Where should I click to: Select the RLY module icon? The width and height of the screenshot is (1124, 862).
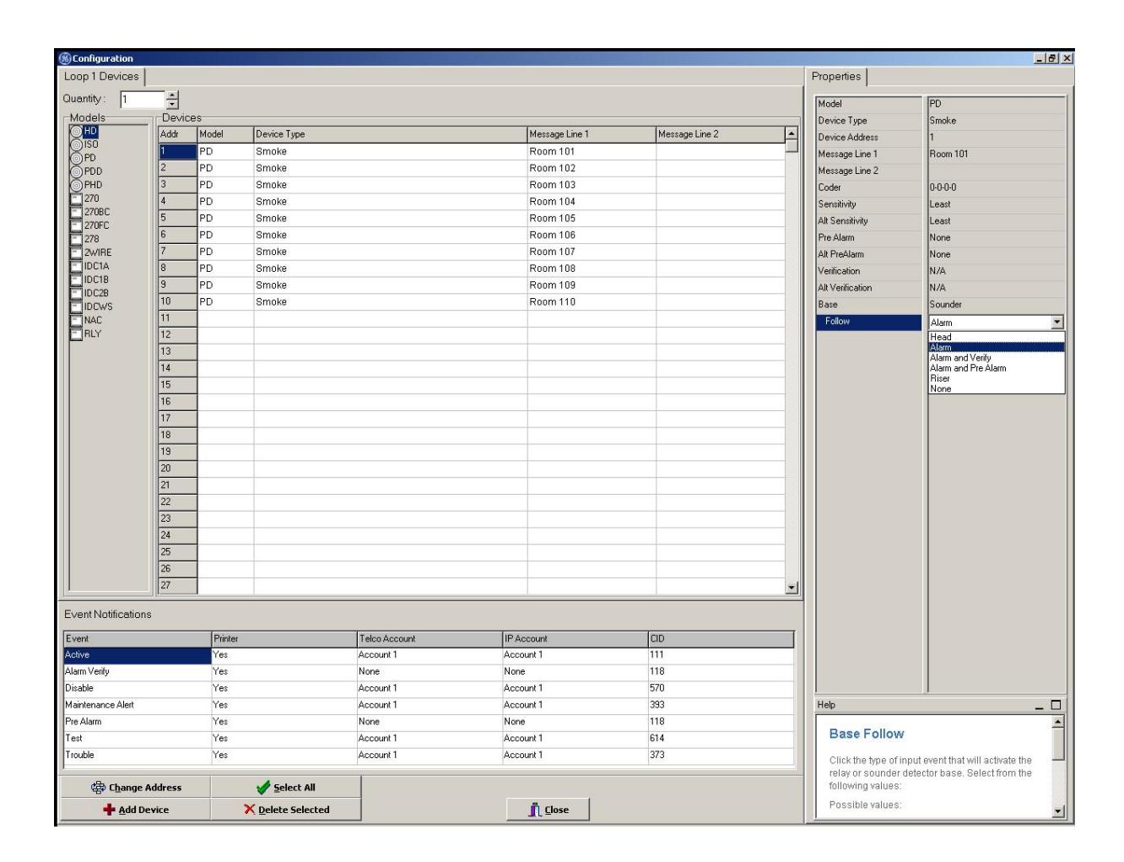[x=76, y=333]
